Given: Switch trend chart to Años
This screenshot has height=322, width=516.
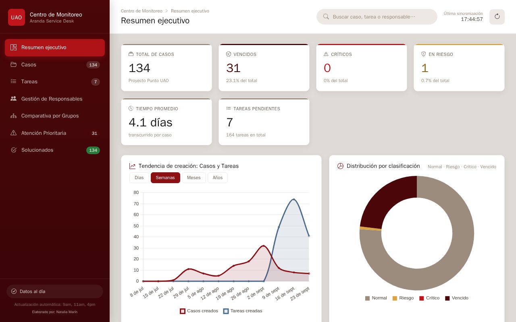Looking at the screenshot, I should 218,178.
